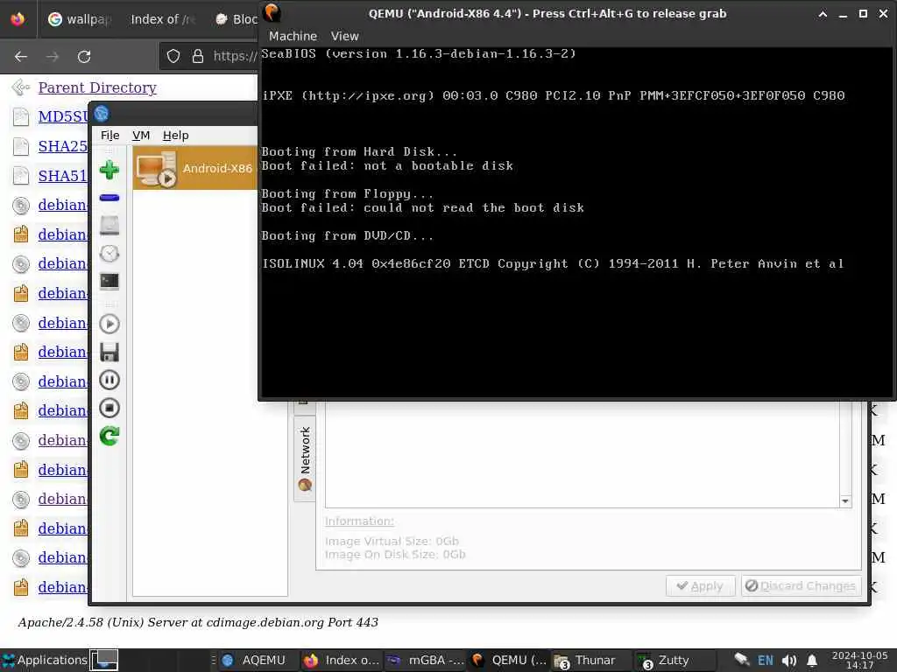Open notifications with the bell icon
The width and height of the screenshot is (897, 672).
click(x=812, y=661)
